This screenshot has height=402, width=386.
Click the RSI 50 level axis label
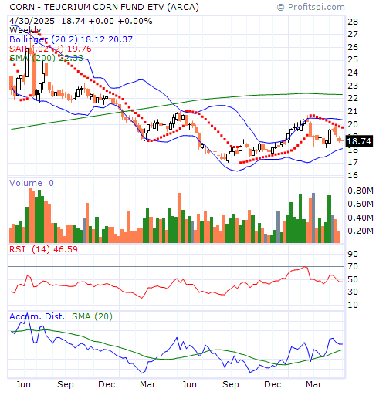[x=353, y=279]
